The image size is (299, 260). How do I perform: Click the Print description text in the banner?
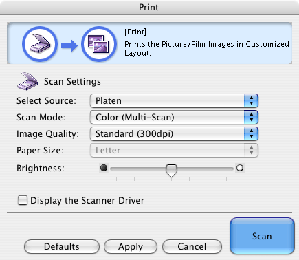(207, 48)
